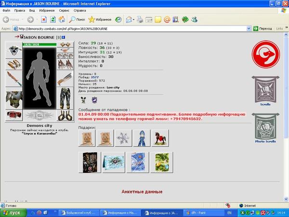Screen dimensions: 289x217
Task: Click the leg armor pants slot
Action: tap(65, 98)
